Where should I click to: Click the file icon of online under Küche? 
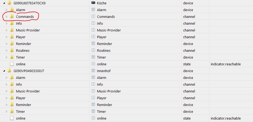pyautogui.click(x=12, y=64)
